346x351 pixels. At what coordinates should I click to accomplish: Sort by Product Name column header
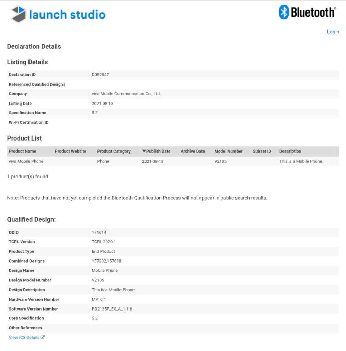(22, 151)
